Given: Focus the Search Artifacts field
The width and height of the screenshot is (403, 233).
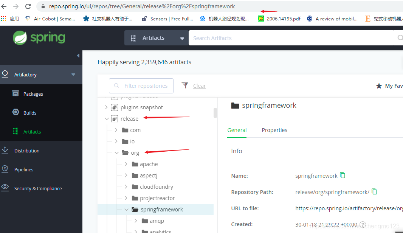Looking at the screenshot, I should (293, 38).
